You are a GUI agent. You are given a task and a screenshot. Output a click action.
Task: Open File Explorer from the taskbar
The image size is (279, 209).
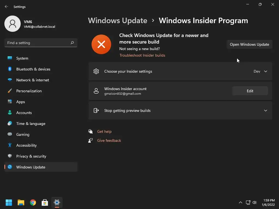[x=21, y=202]
